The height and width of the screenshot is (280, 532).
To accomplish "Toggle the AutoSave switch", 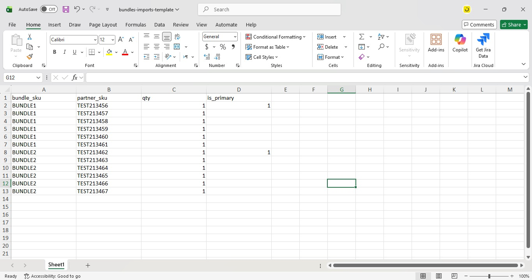I will (49, 9).
